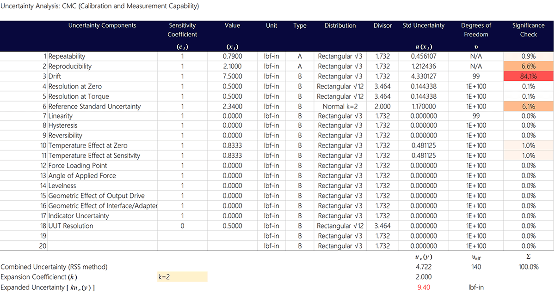Select the 'Expanded Uncertainty' label
This screenshot has width=555, height=293.
[x=48, y=287]
